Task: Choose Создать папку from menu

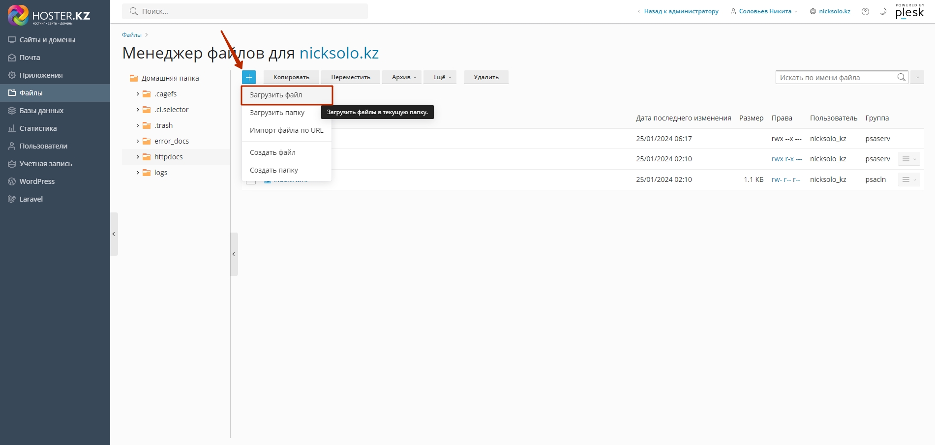Action: click(x=287, y=170)
